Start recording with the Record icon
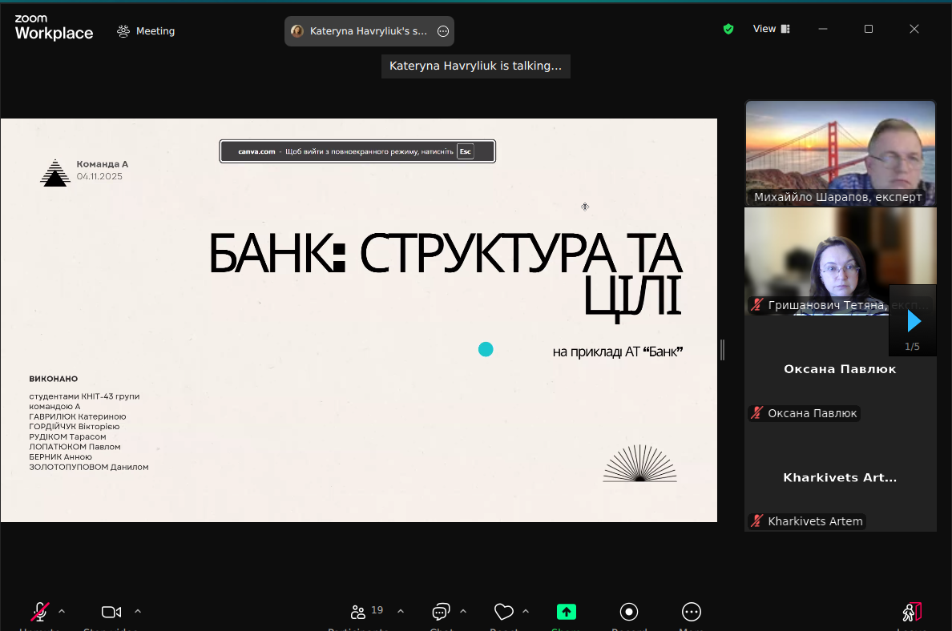Screen dimensions: 952x631 coord(629,613)
